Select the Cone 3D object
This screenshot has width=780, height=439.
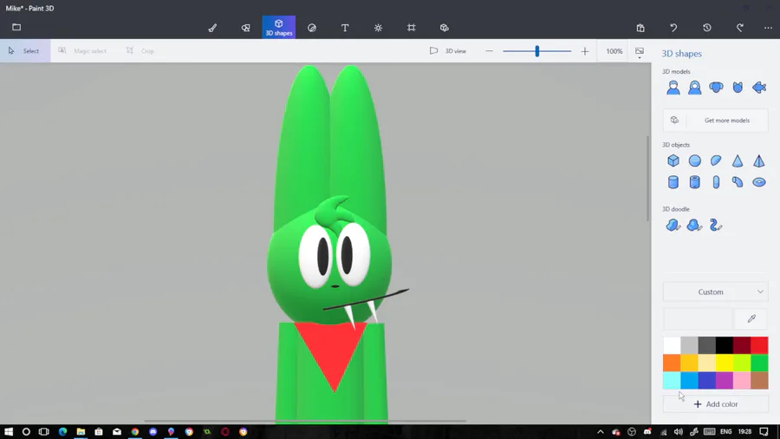738,161
